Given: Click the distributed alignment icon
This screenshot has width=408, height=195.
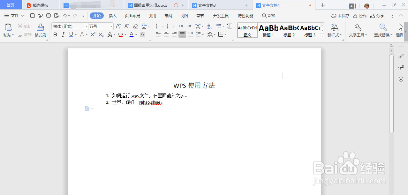Looking at the screenshot, I should [x=190, y=34].
